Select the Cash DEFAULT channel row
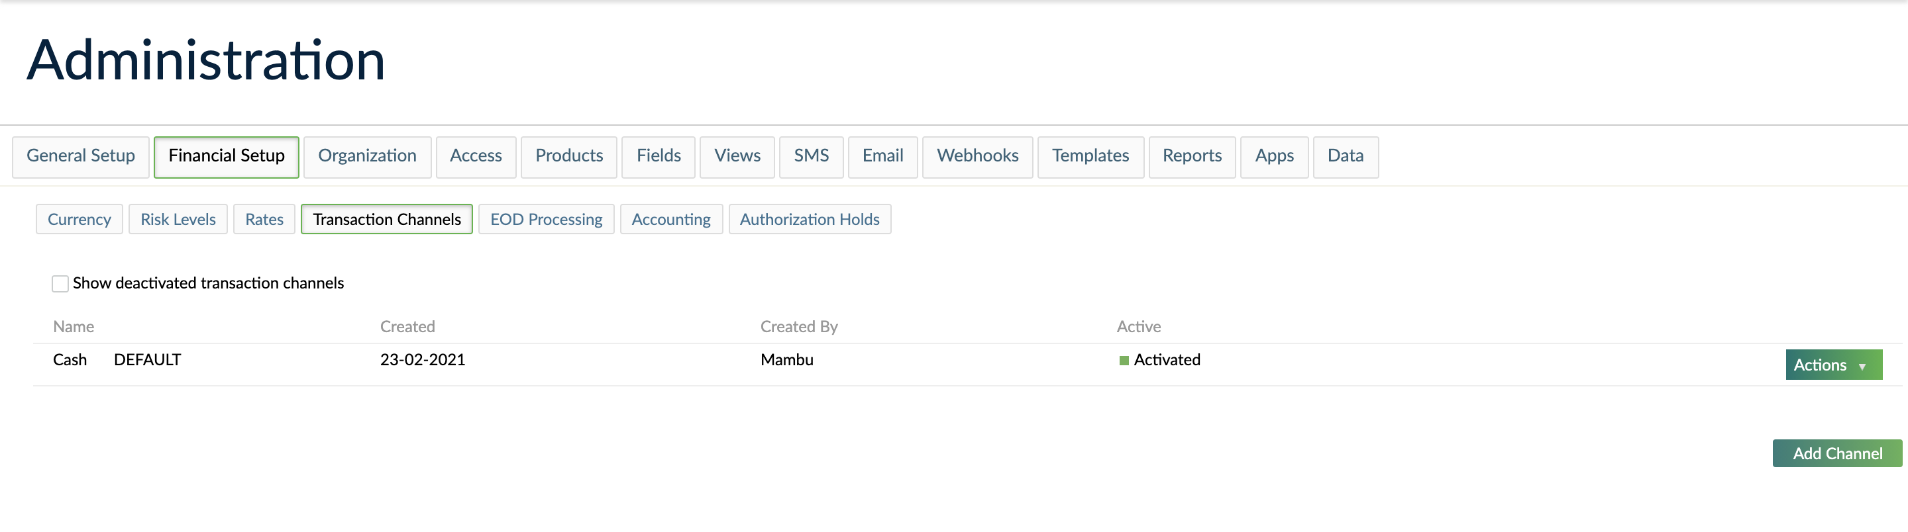1908x532 pixels. click(70, 359)
